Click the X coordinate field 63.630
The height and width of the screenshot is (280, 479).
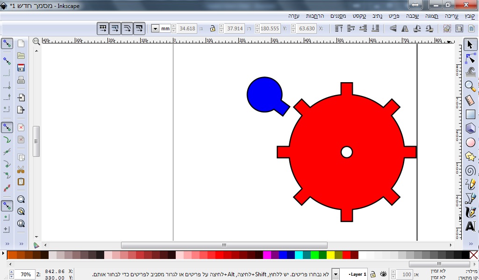pyautogui.click(x=307, y=28)
